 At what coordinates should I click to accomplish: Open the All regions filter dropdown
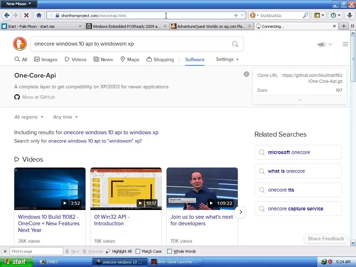29,117
